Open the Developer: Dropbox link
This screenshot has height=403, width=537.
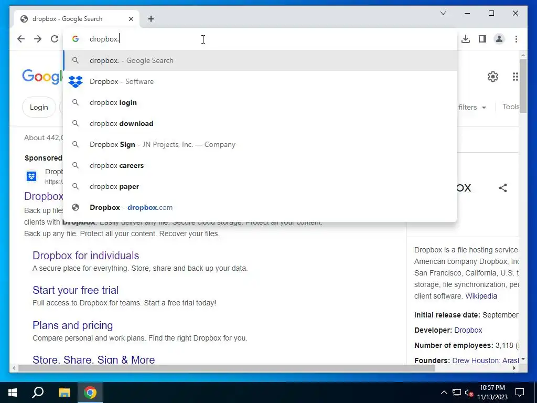click(468, 331)
